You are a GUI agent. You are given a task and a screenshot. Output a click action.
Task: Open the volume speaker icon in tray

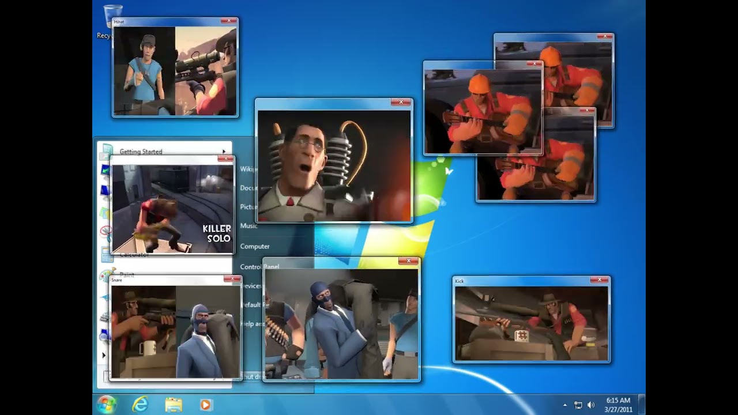pyautogui.click(x=590, y=405)
